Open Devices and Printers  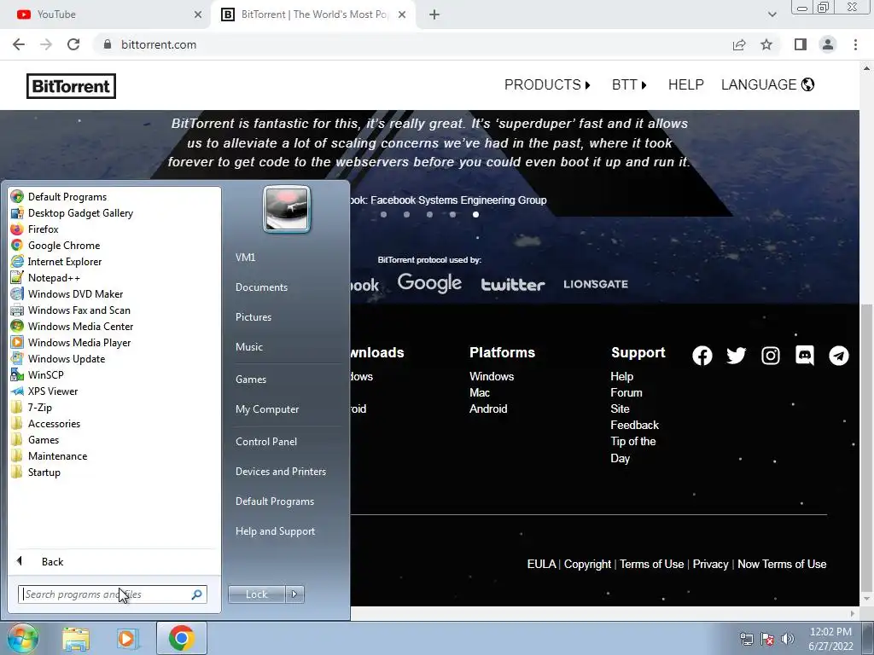pos(280,471)
